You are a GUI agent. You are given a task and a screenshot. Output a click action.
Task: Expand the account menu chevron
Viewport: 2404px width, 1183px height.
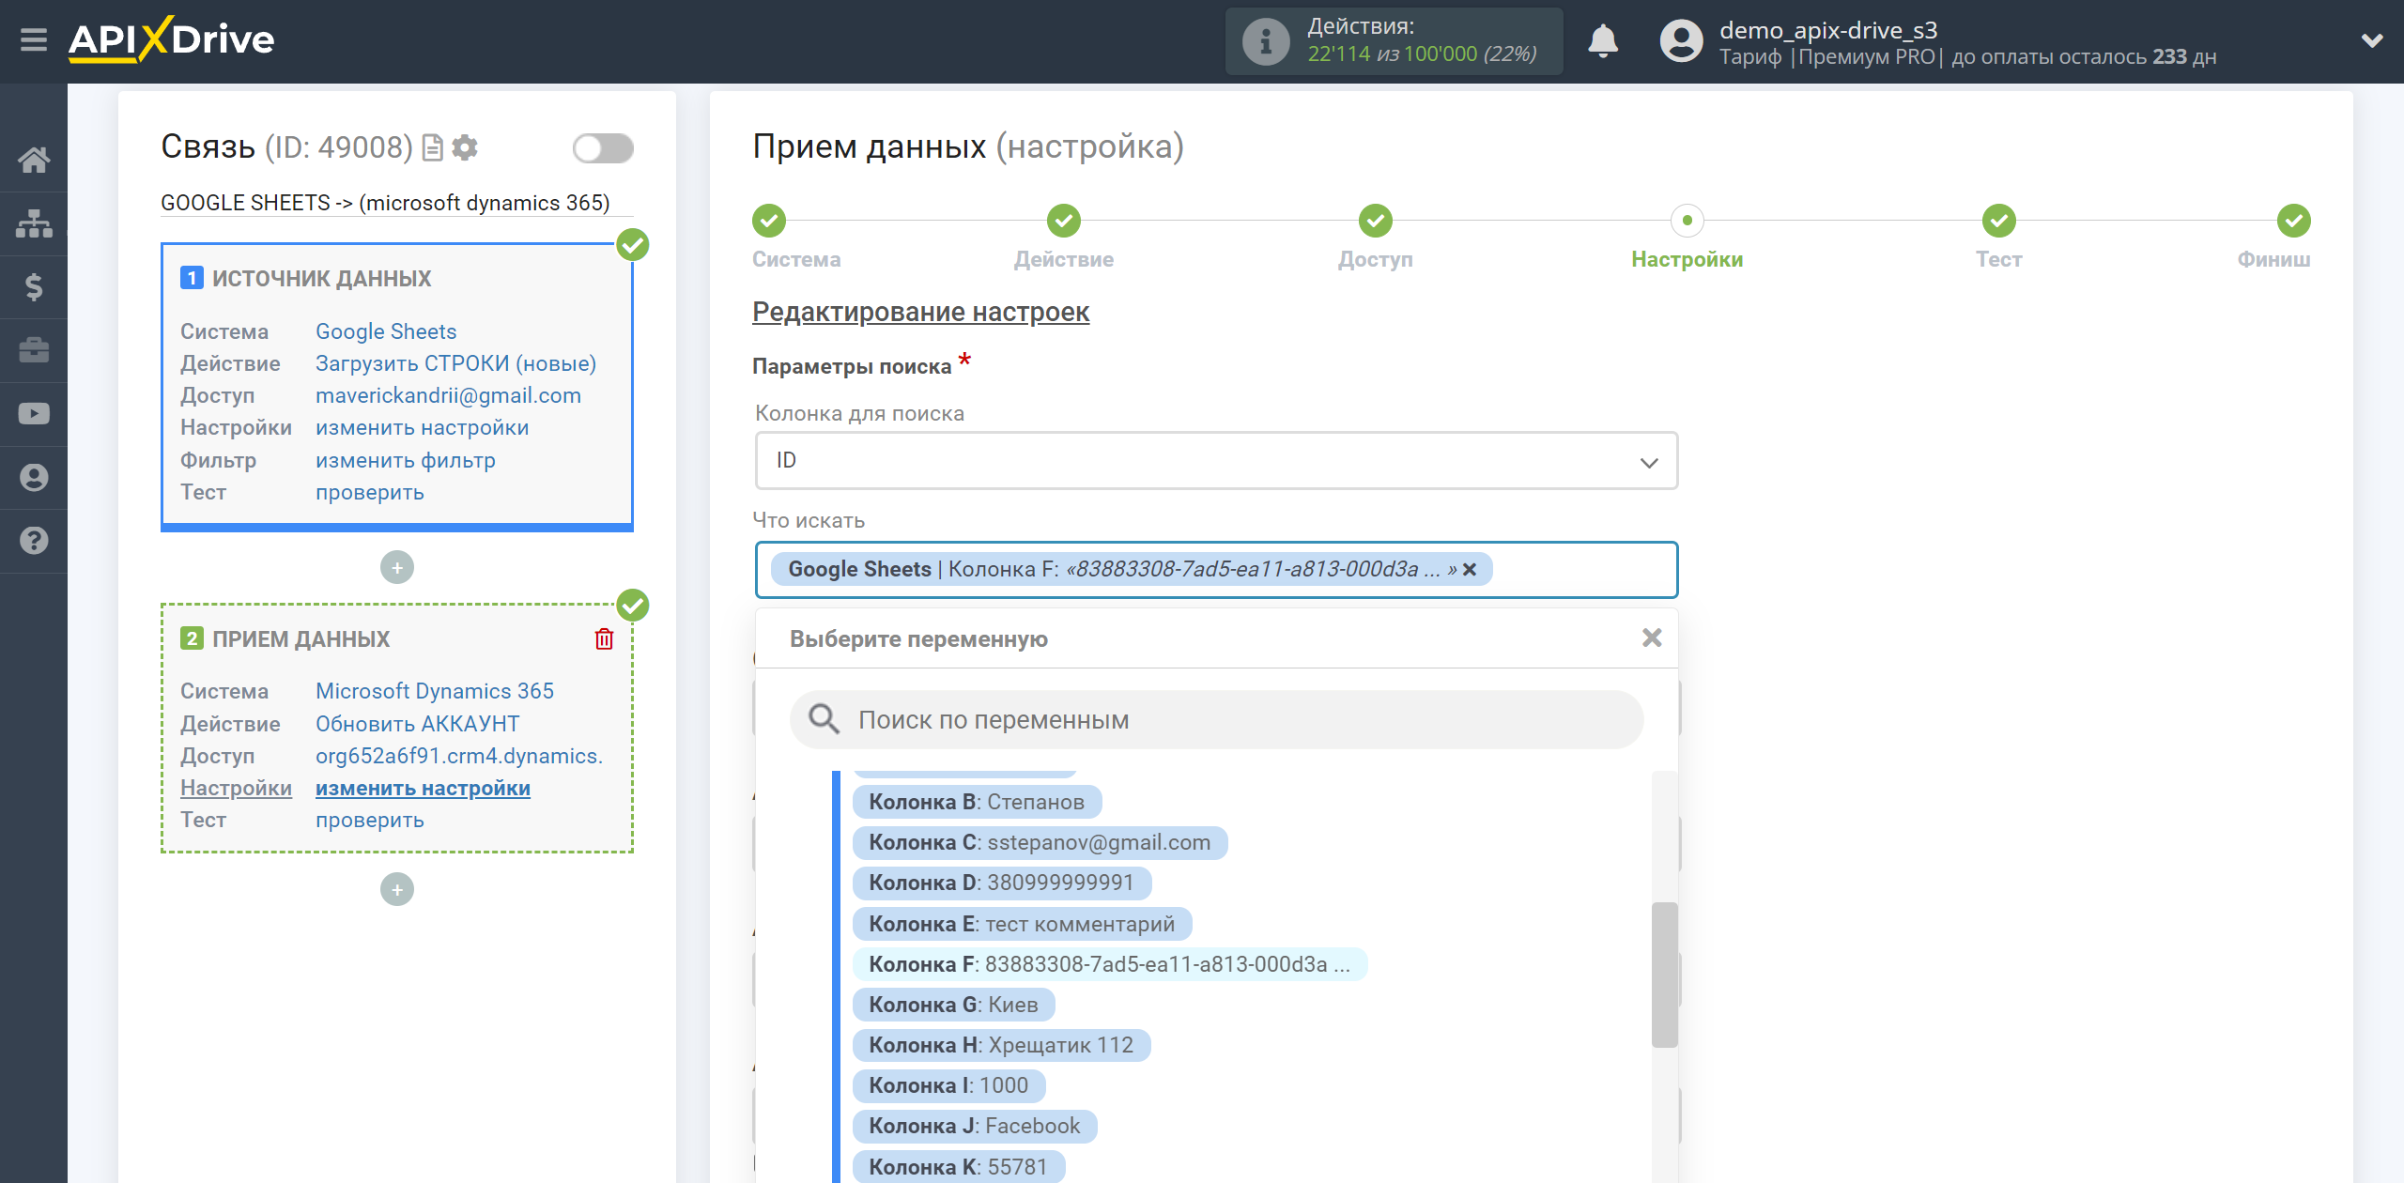(x=2372, y=40)
